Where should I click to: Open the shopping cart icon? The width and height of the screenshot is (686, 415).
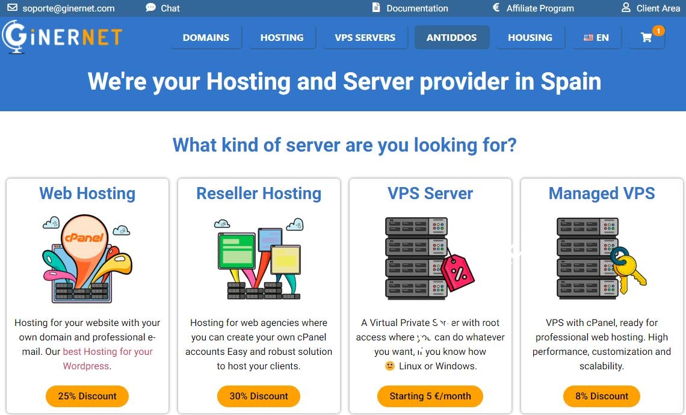click(x=646, y=38)
